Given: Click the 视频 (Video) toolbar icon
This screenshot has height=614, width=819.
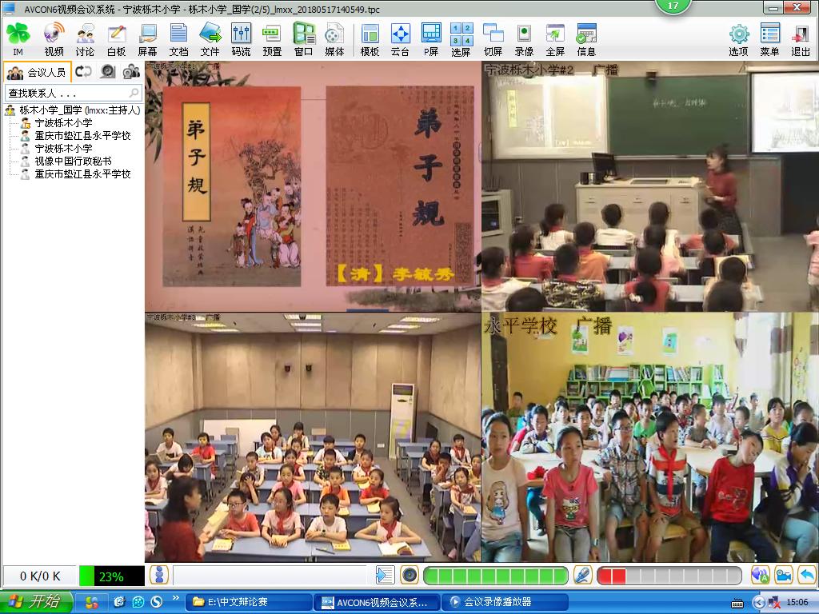Looking at the screenshot, I should pyautogui.click(x=54, y=40).
